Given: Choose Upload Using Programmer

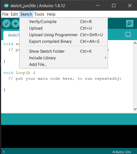Looking at the screenshot, I should click(63, 35).
